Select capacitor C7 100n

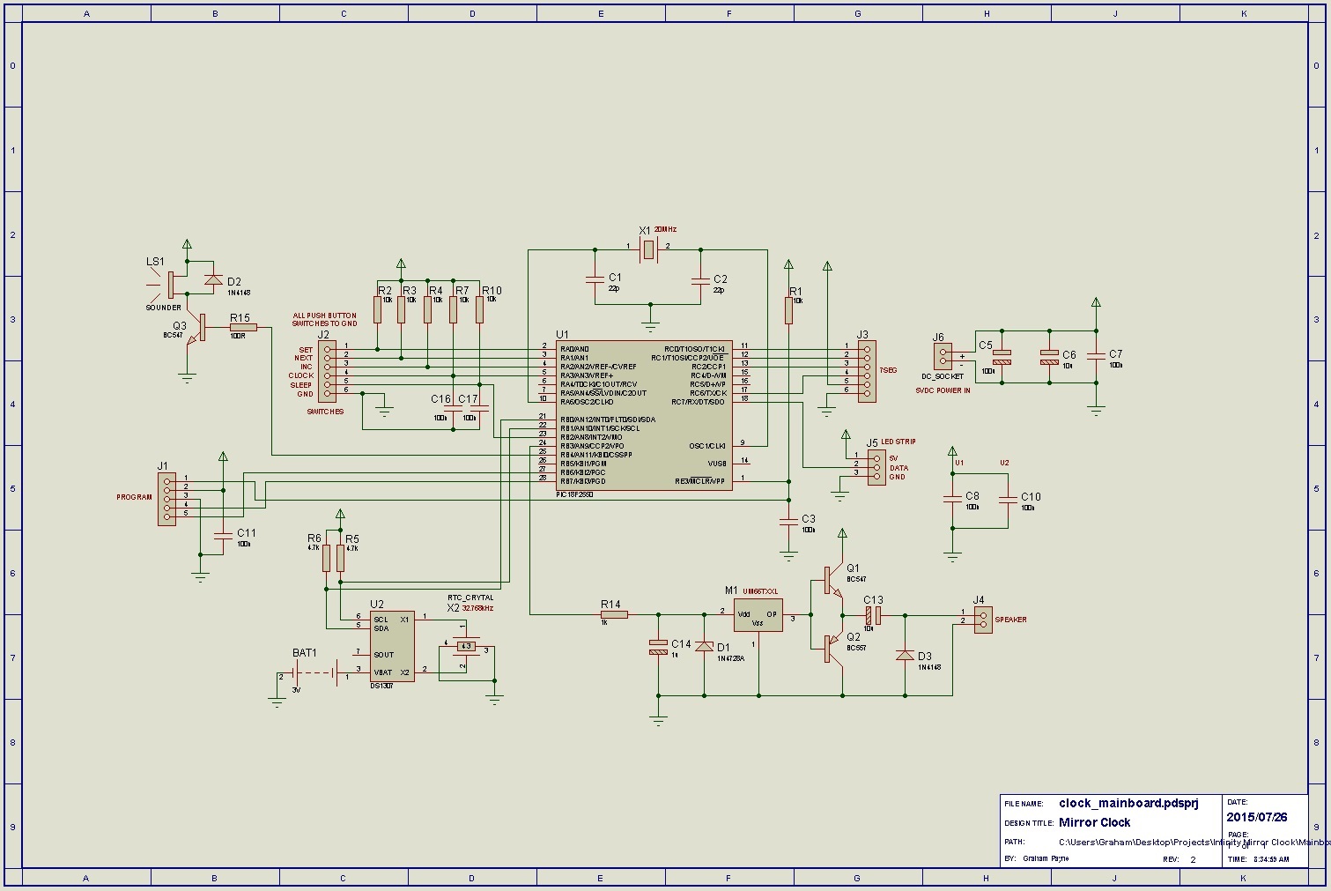(x=1095, y=356)
